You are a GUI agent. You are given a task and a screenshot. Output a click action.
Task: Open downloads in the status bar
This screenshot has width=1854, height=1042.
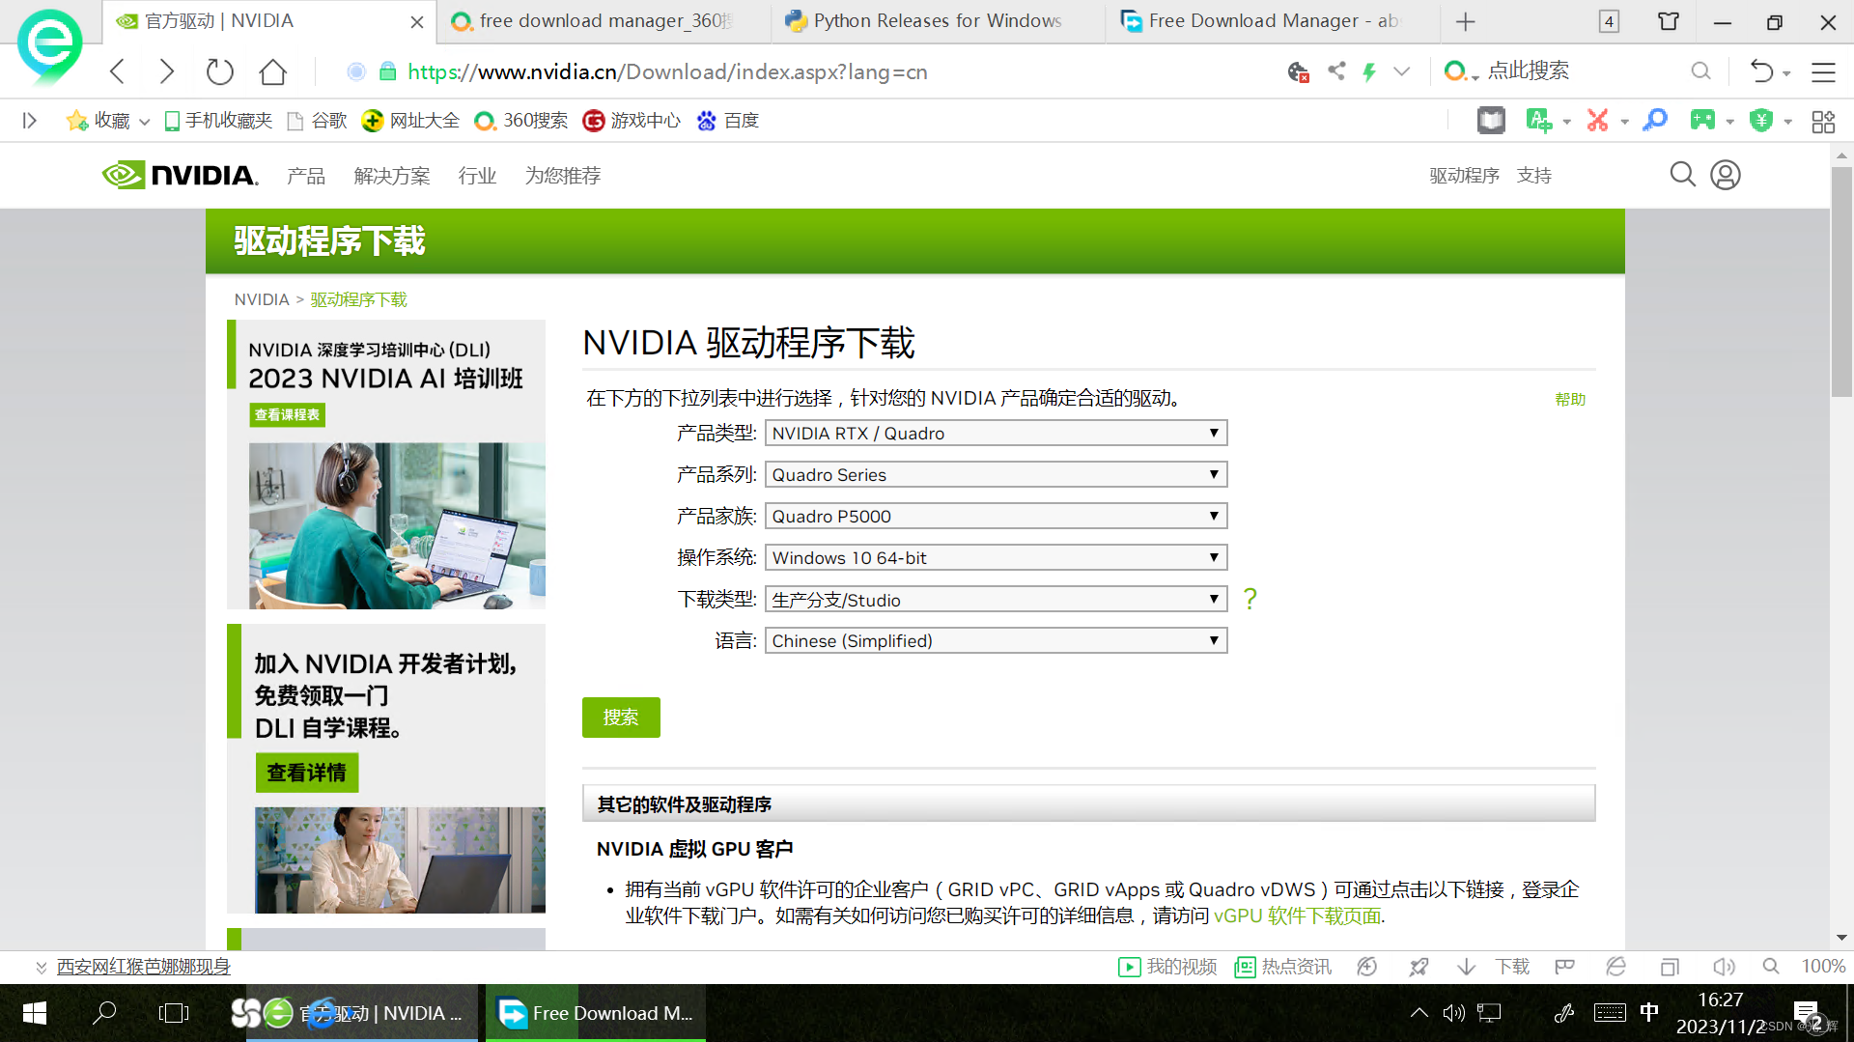(x=1511, y=967)
